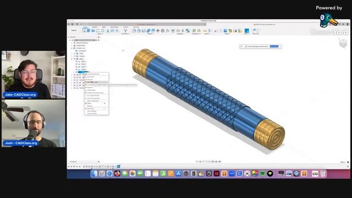Viewport: 352px width, 198px height.
Task: Expand the Comments panel at bottom
Action: pyautogui.click(x=99, y=162)
